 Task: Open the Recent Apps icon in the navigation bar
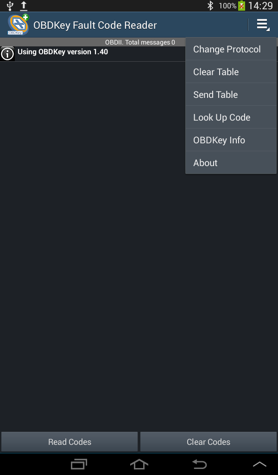point(79,464)
